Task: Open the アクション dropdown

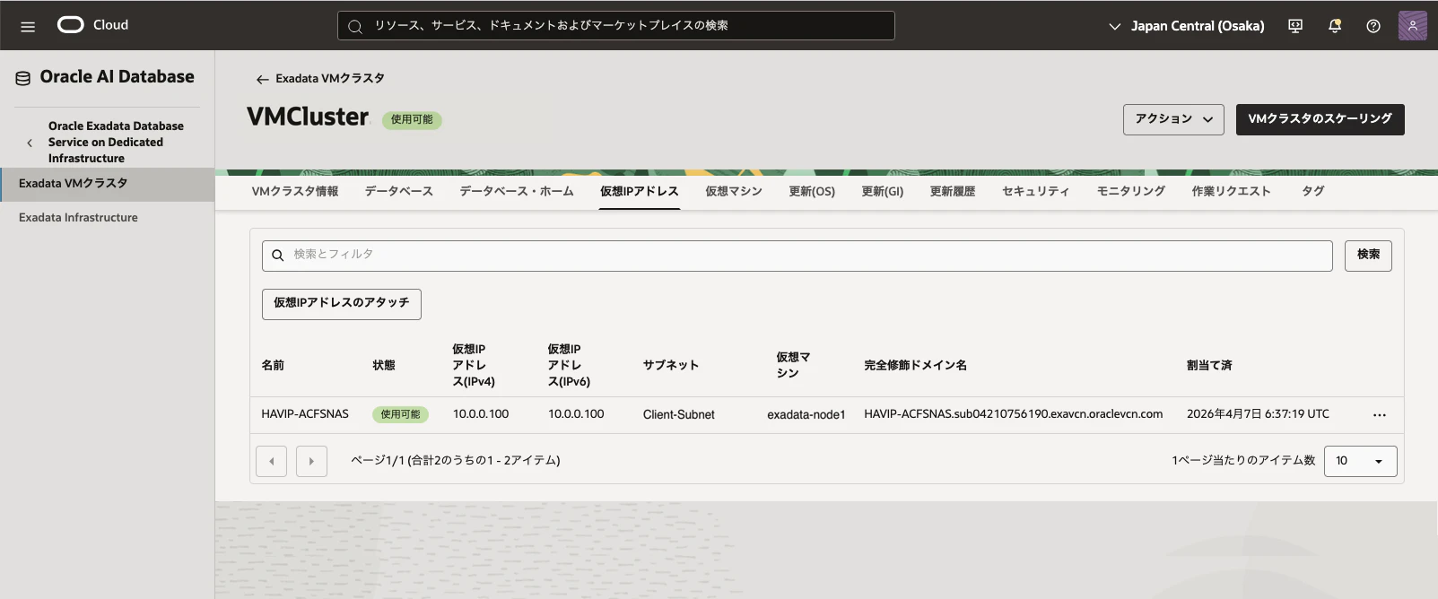Action: (1173, 119)
